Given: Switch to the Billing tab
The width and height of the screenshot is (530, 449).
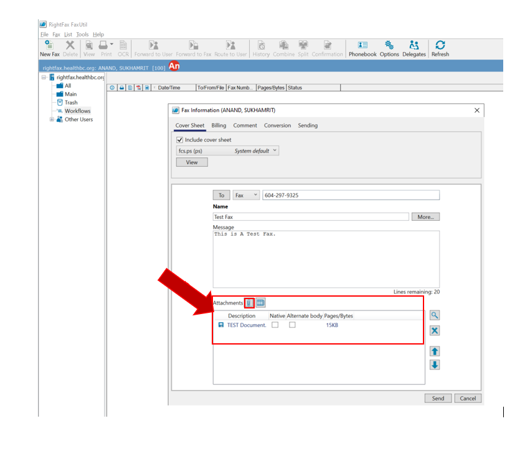Looking at the screenshot, I should [218, 125].
